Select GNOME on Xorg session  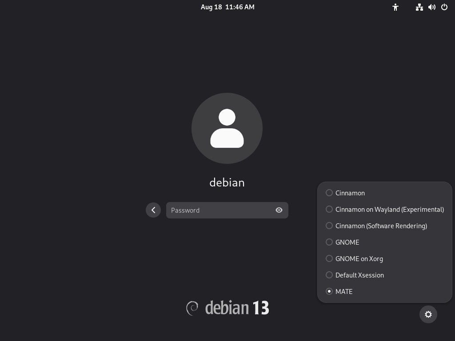coord(359,258)
